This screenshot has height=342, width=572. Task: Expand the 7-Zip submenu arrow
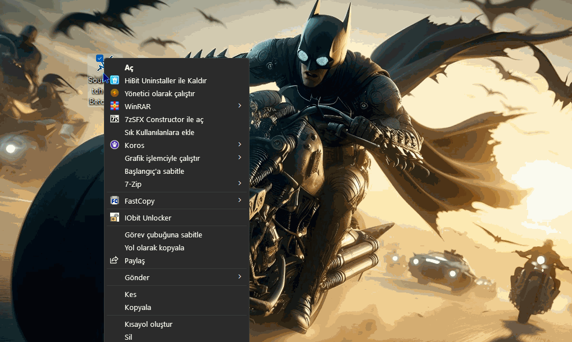(240, 183)
